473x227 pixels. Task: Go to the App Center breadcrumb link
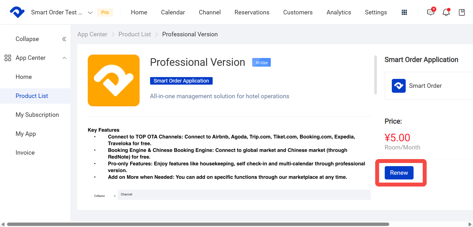(x=92, y=34)
